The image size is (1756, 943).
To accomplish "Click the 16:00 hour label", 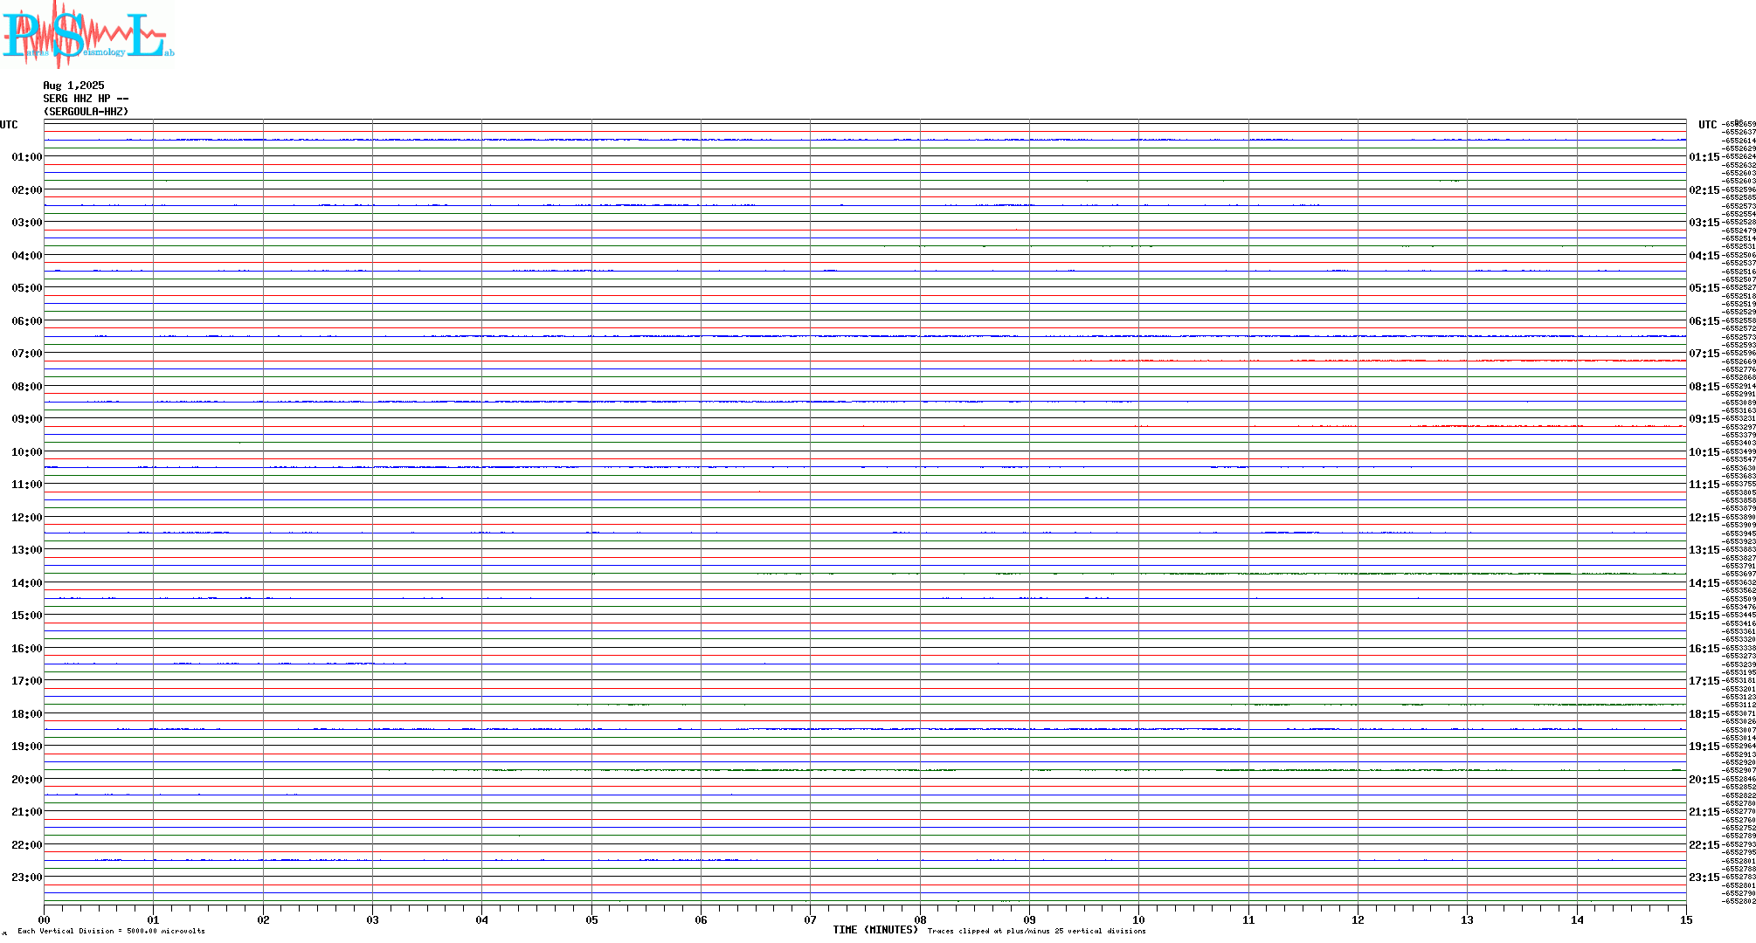I will coord(27,649).
